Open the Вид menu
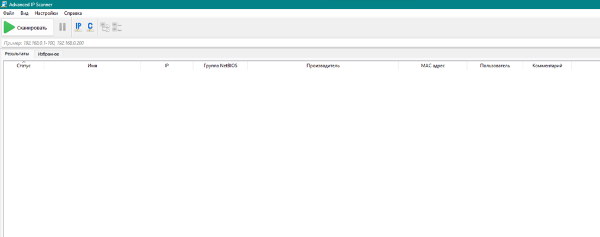This screenshot has width=600, height=237. click(24, 13)
